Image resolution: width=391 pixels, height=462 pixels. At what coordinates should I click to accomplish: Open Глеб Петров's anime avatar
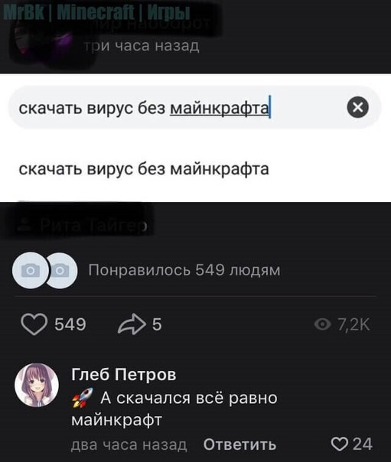[x=37, y=385]
